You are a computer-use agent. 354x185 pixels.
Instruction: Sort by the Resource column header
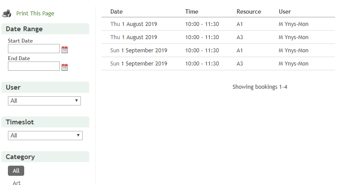coord(248,12)
